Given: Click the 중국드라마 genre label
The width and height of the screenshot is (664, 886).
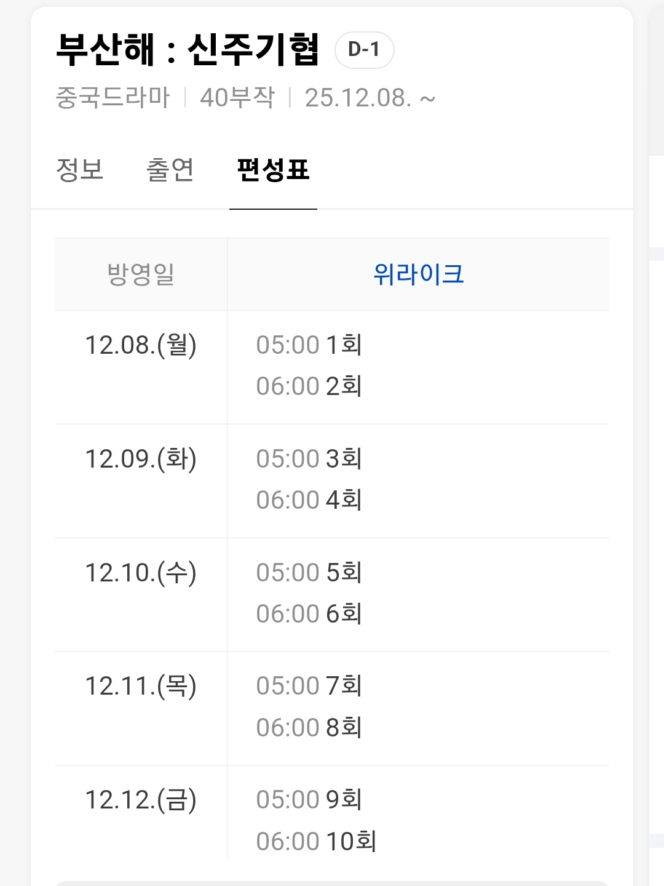Looking at the screenshot, I should pos(113,98).
